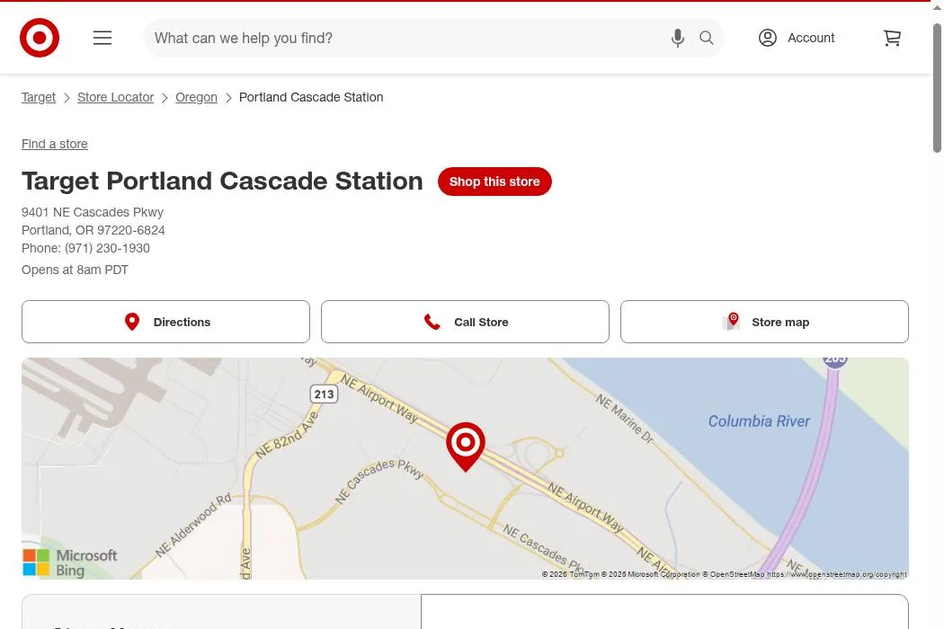
Task: Open the Account link text
Action: pos(811,38)
